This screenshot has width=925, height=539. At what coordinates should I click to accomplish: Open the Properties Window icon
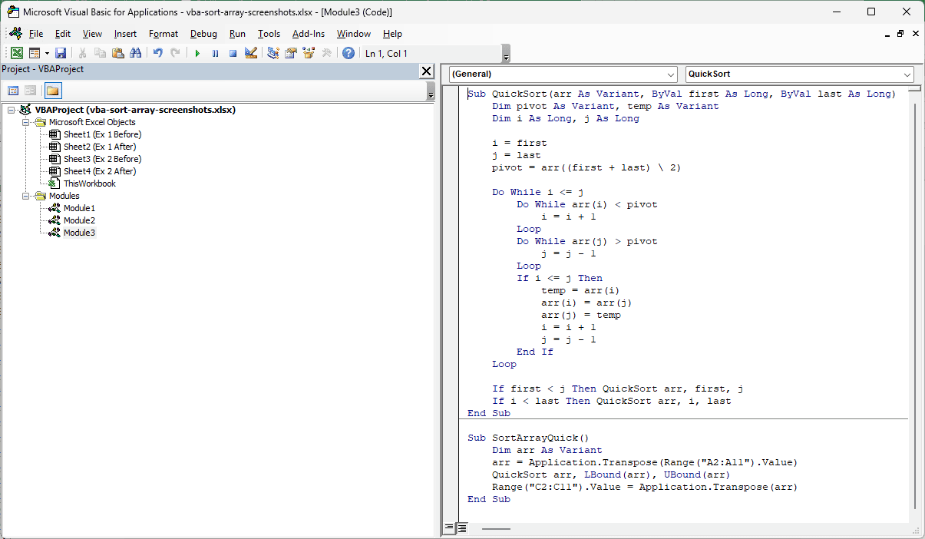[290, 53]
